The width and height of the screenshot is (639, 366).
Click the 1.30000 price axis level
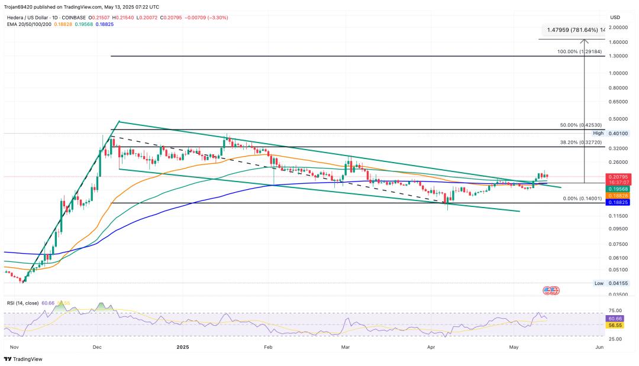(618, 56)
